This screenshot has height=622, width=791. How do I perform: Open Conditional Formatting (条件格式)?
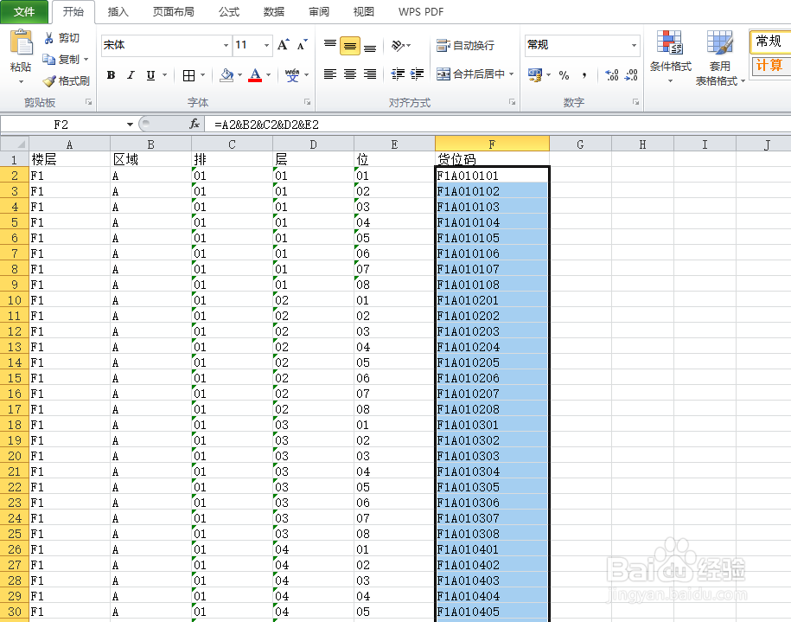[x=671, y=56]
